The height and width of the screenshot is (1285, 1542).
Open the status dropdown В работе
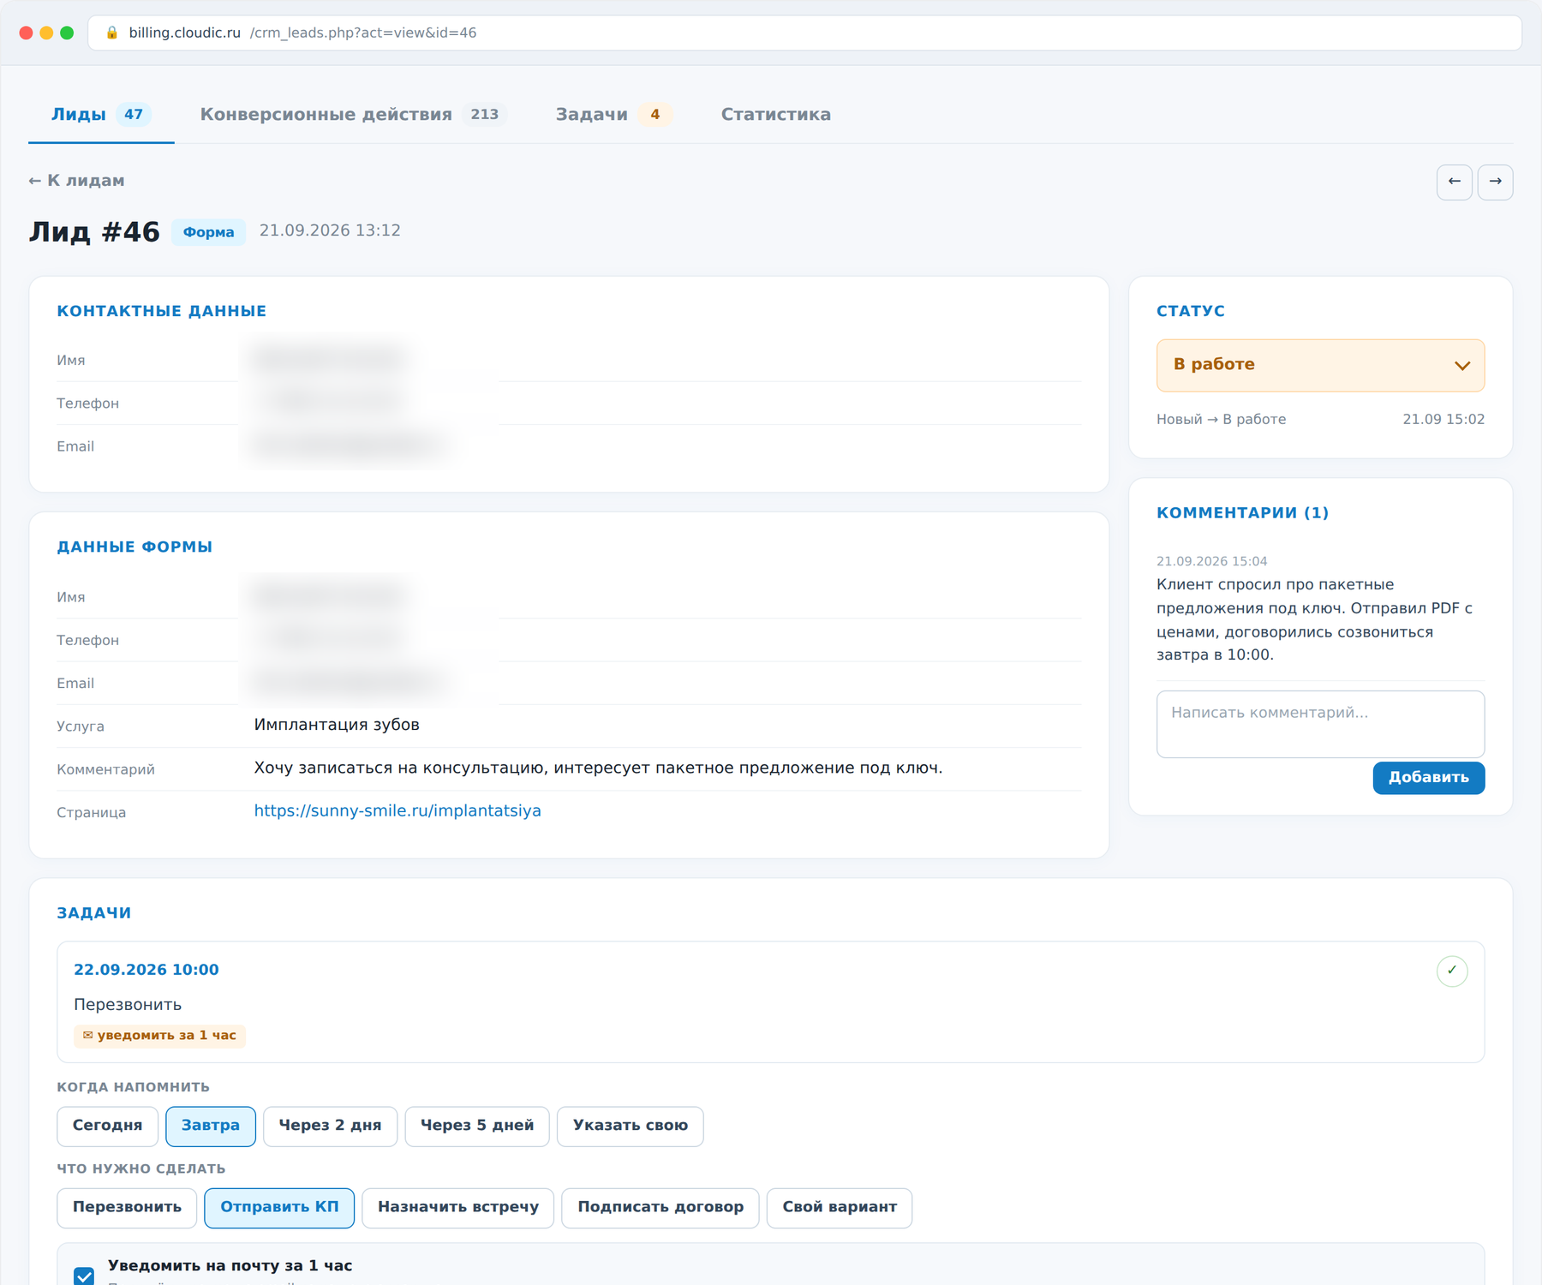1319,365
